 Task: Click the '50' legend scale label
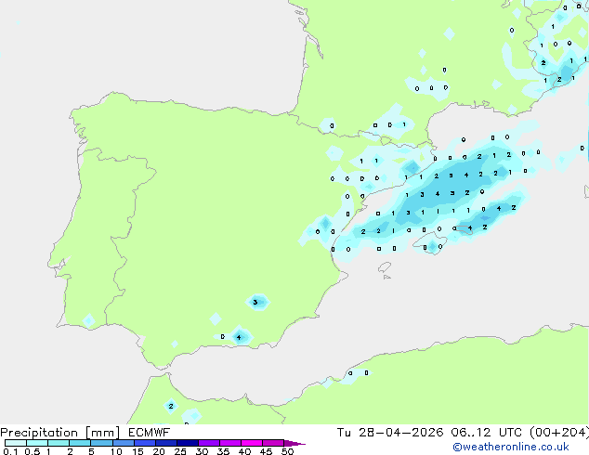coord(287,451)
